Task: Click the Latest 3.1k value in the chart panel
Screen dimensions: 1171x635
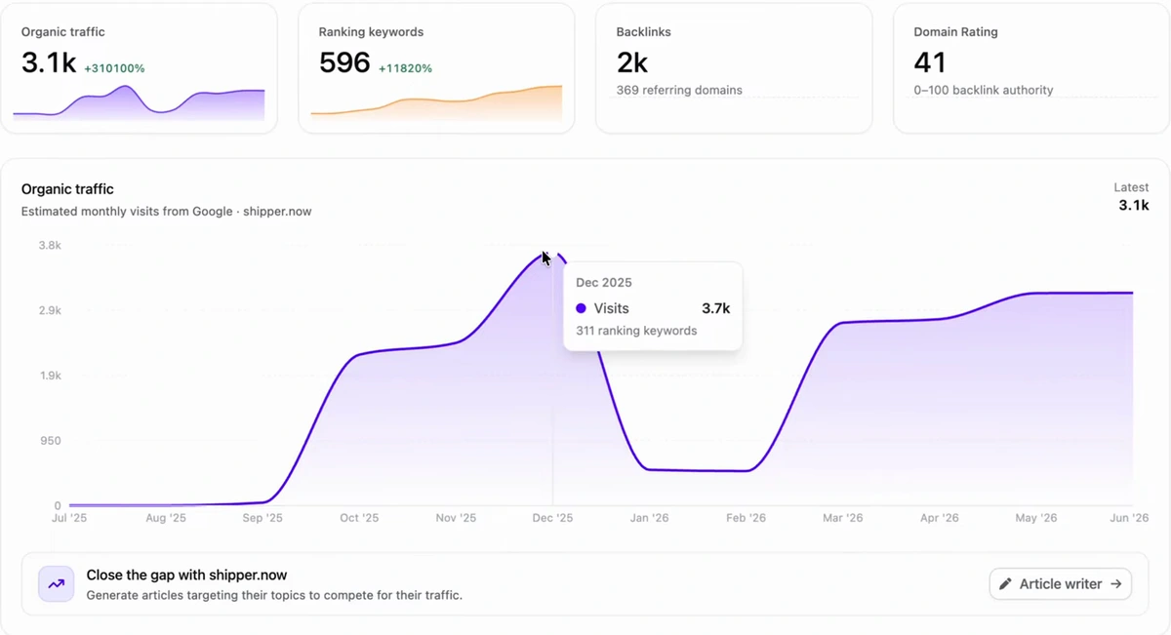Action: 1134,205
